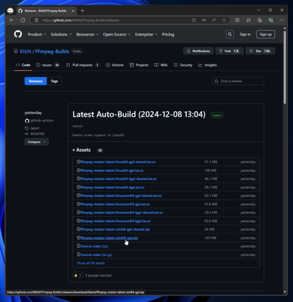Click the browser profile icon at top left

(10, 10)
